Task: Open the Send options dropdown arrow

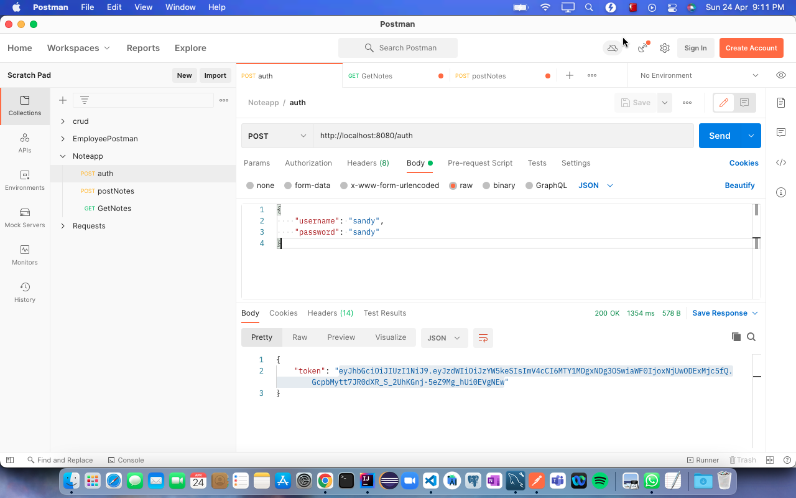Action: coord(751,136)
